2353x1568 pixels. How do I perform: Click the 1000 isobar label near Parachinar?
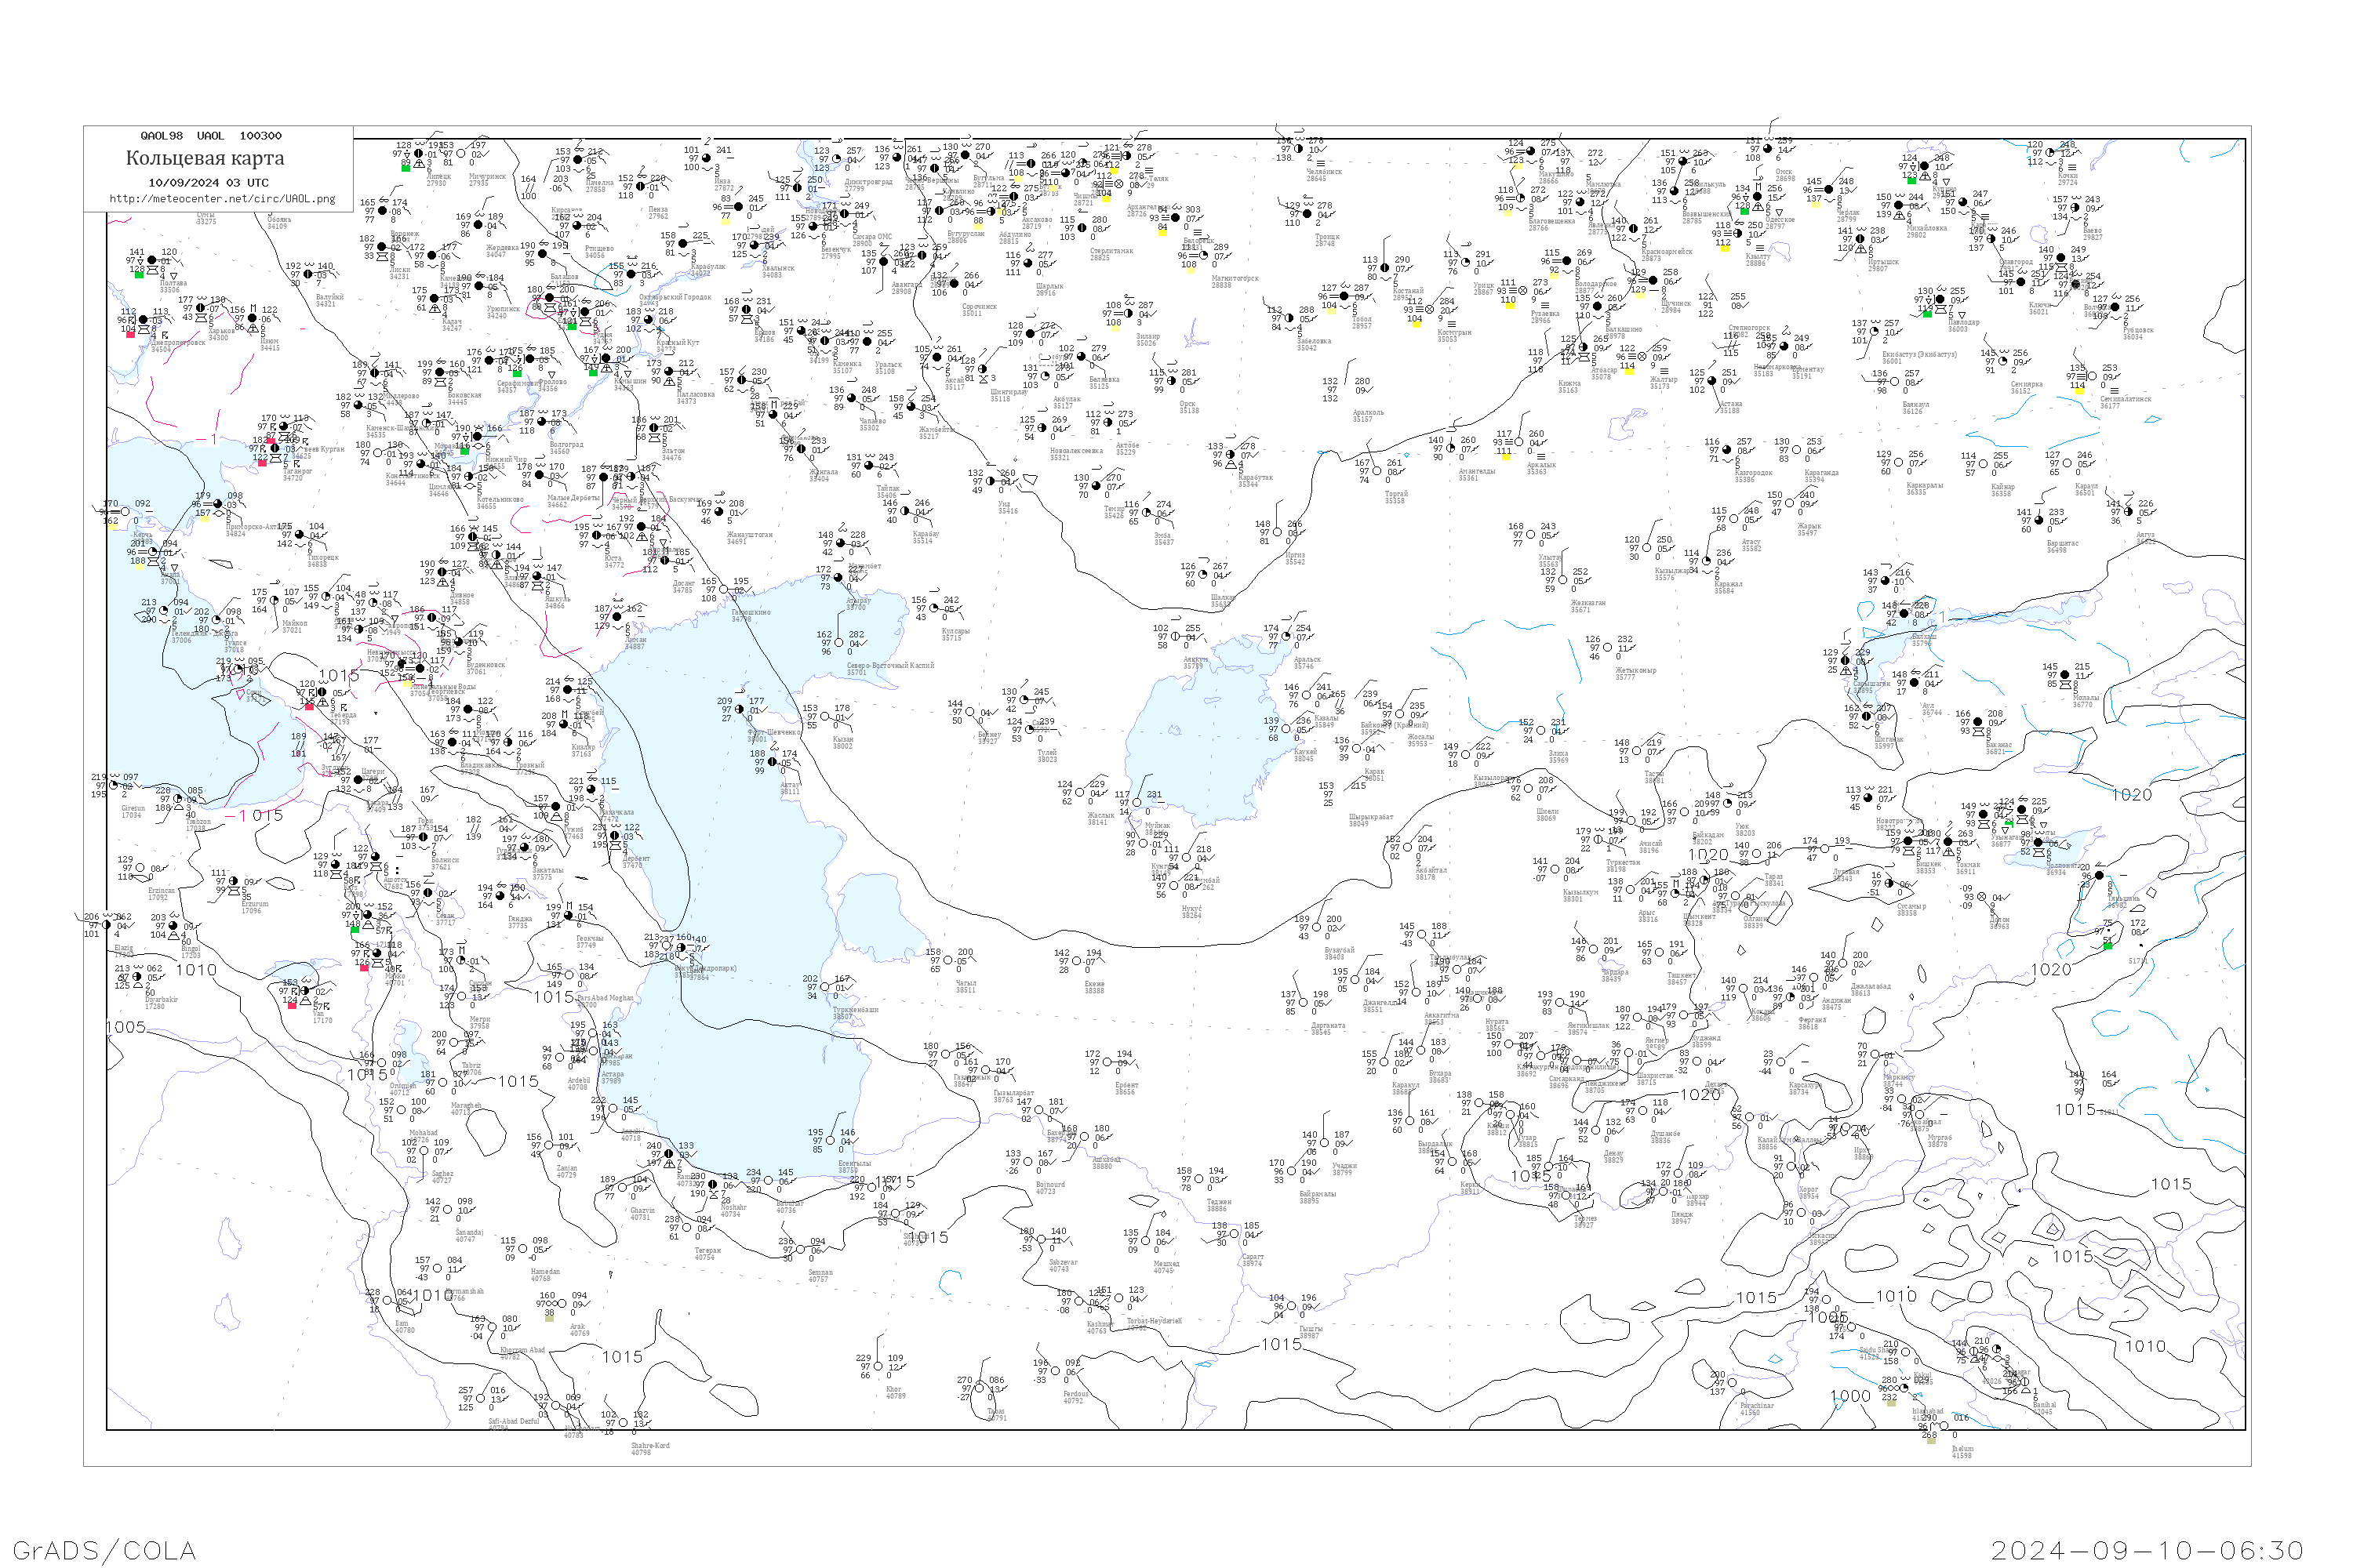click(1851, 1396)
